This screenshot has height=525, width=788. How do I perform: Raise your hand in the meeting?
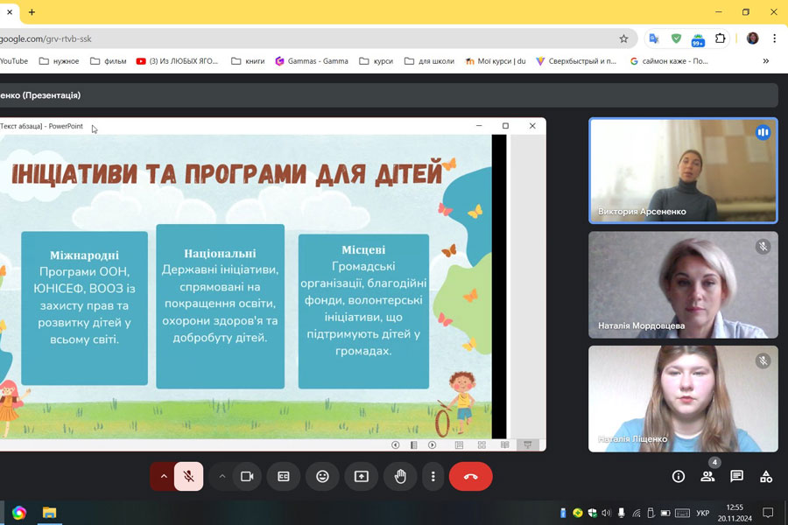[400, 476]
